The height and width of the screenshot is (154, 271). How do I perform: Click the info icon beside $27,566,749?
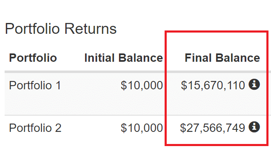tap(254, 127)
